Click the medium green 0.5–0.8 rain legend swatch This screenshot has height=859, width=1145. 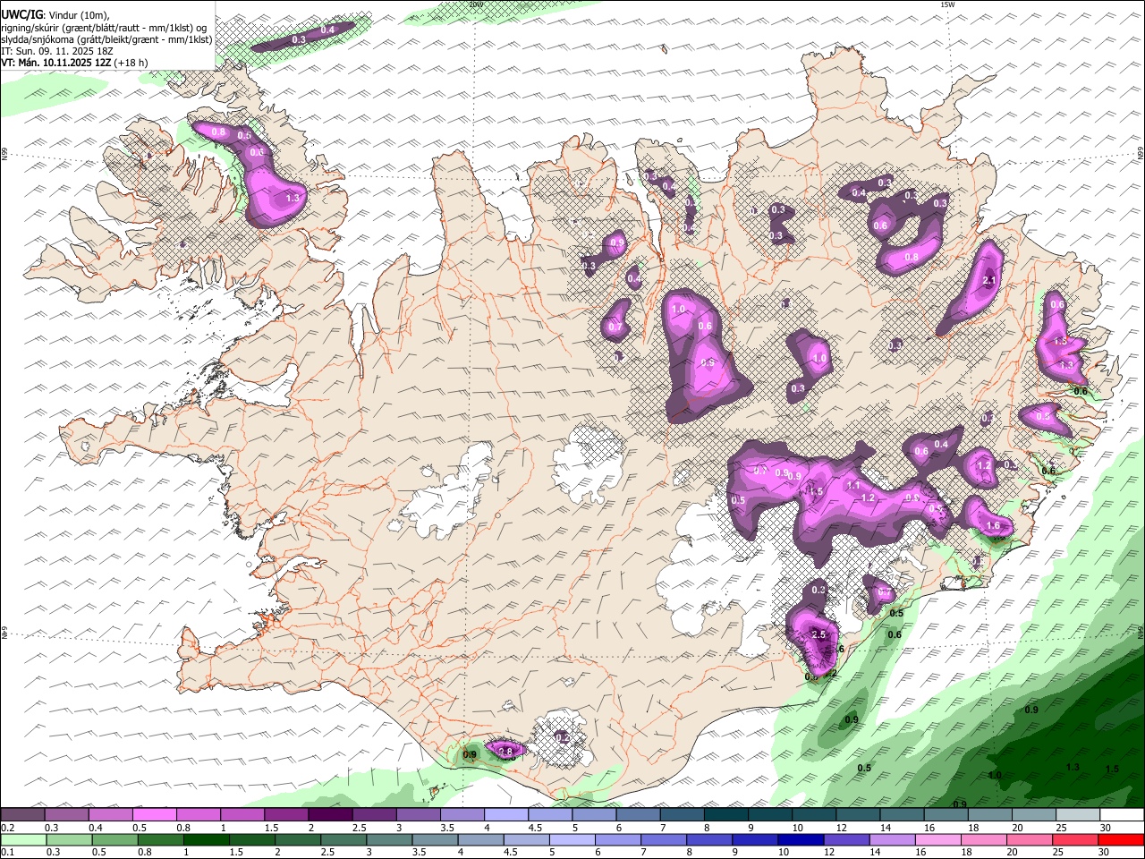click(114, 839)
